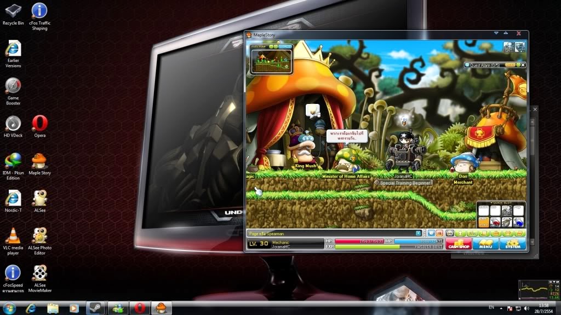Use the blue potion quick slot
Screen dimensions: 561x315
tap(518, 222)
